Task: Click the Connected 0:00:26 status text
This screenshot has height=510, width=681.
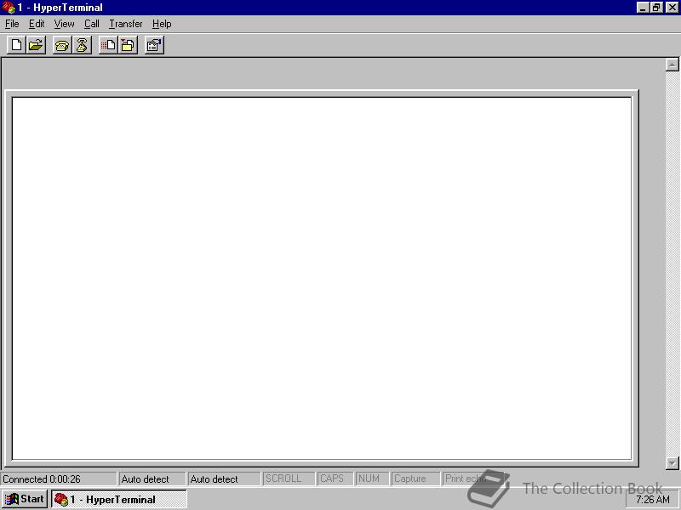Action: coord(42,479)
